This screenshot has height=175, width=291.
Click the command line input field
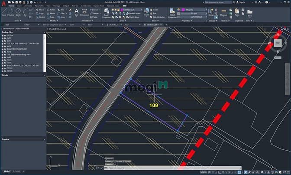(173, 168)
